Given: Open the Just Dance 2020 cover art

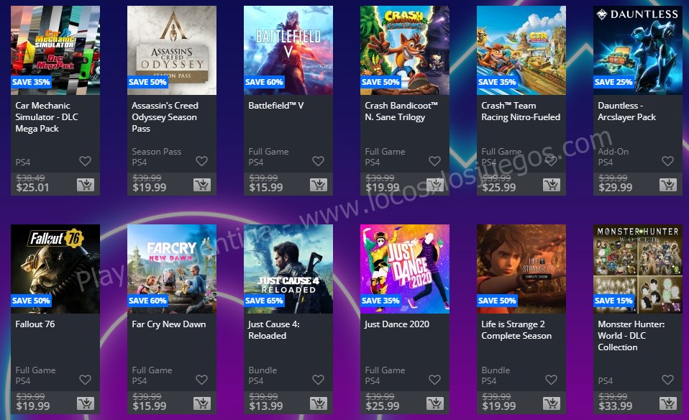Looking at the screenshot, I should (405, 269).
